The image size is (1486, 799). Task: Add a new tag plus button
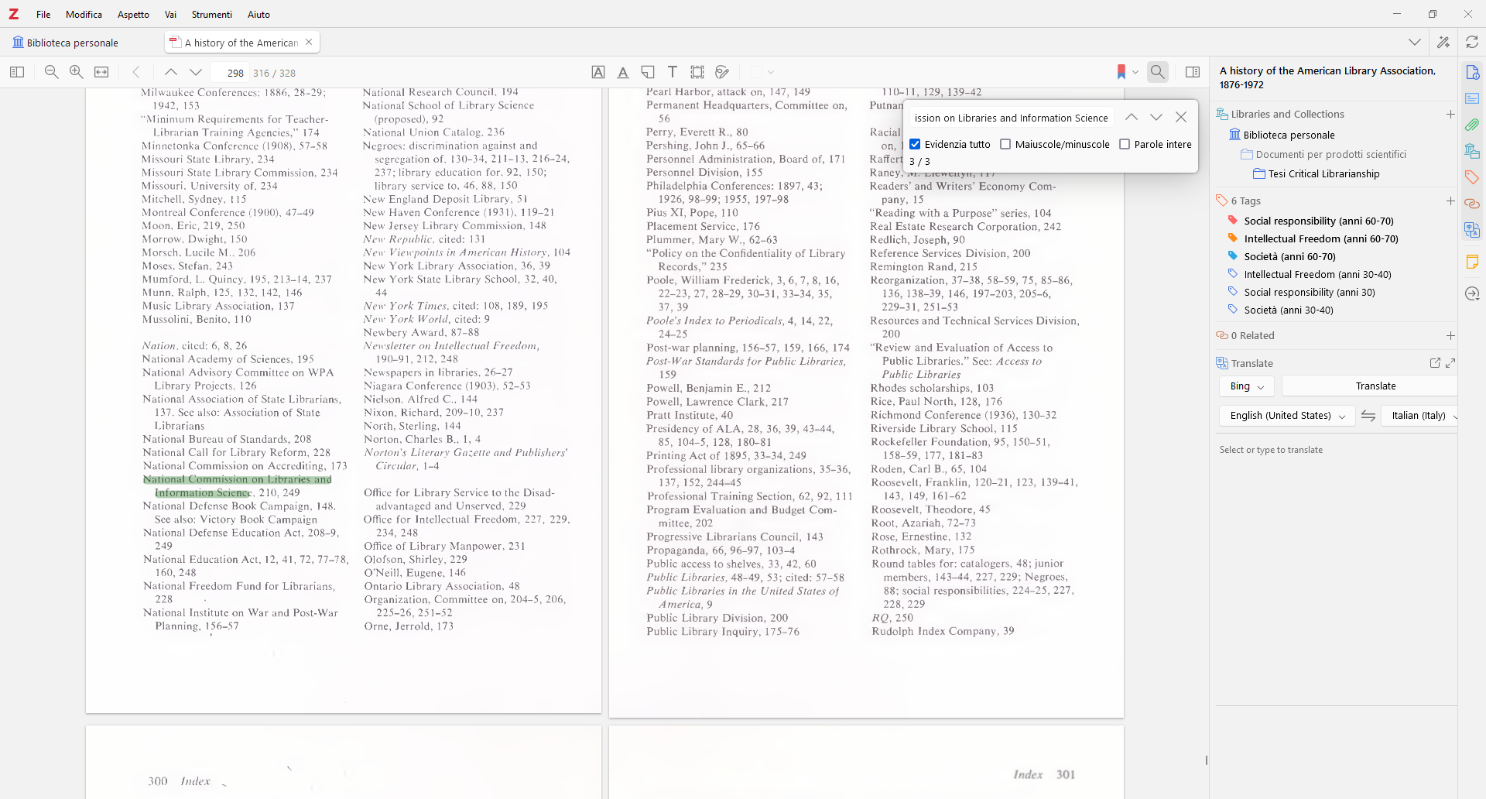tap(1450, 201)
